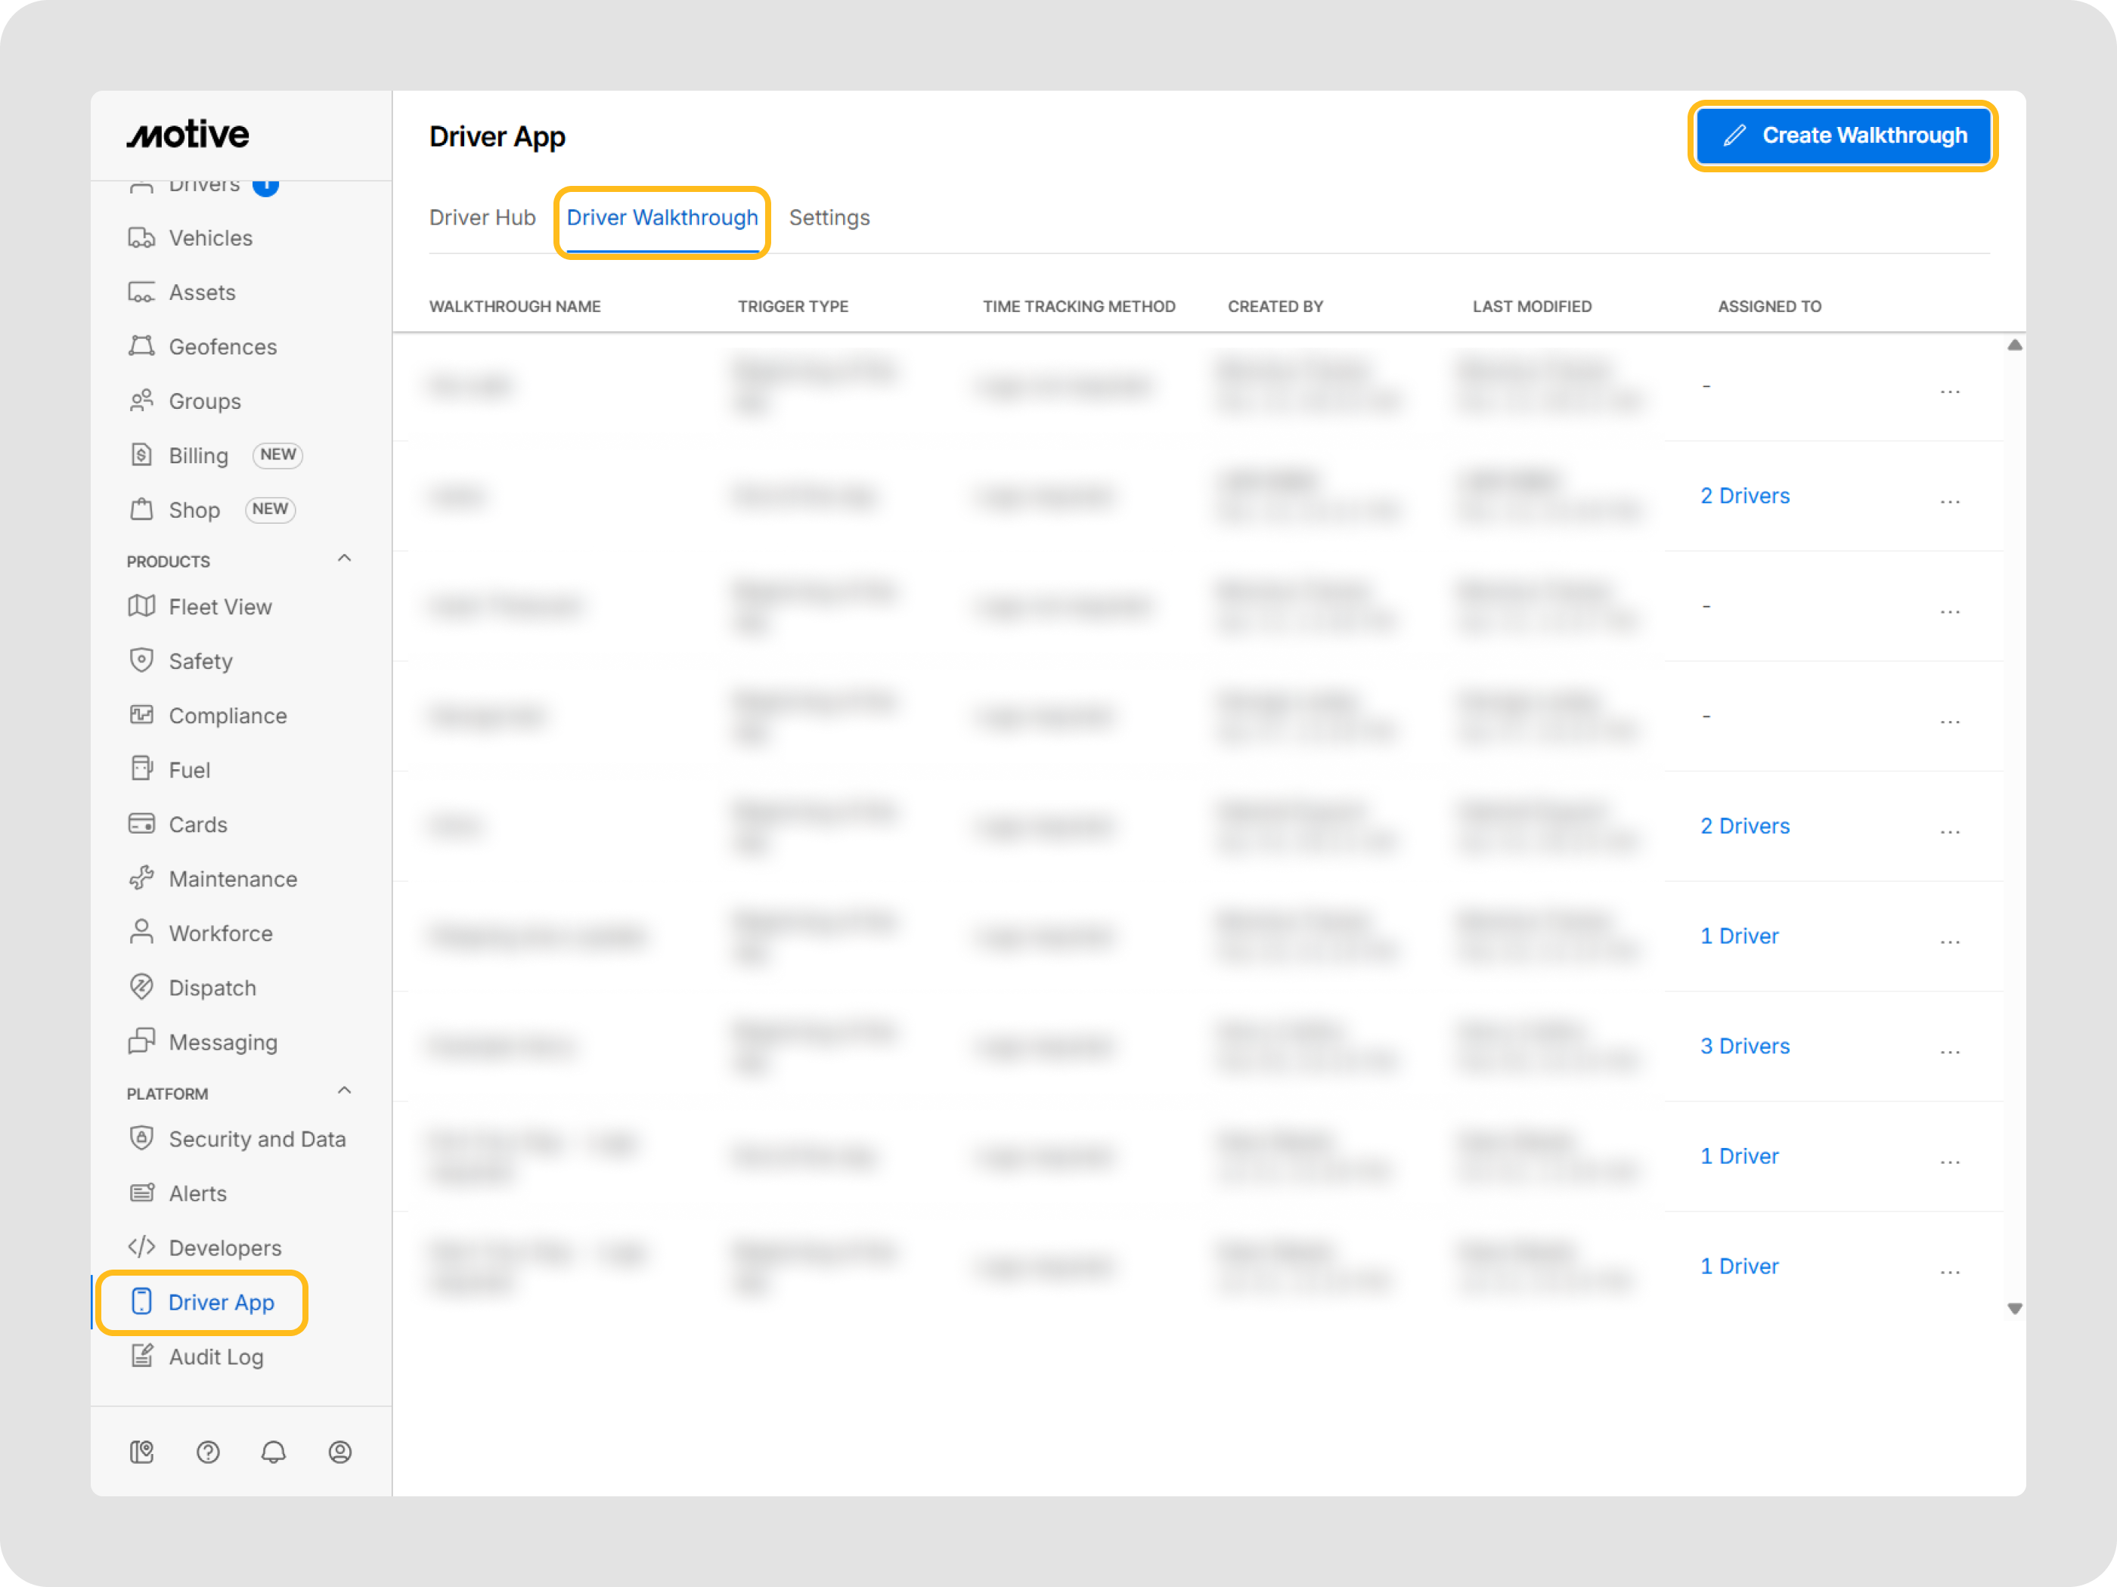Image resolution: width=2117 pixels, height=1587 pixels.
Task: Open the Vehicles sidebar icon
Action: pos(141,238)
